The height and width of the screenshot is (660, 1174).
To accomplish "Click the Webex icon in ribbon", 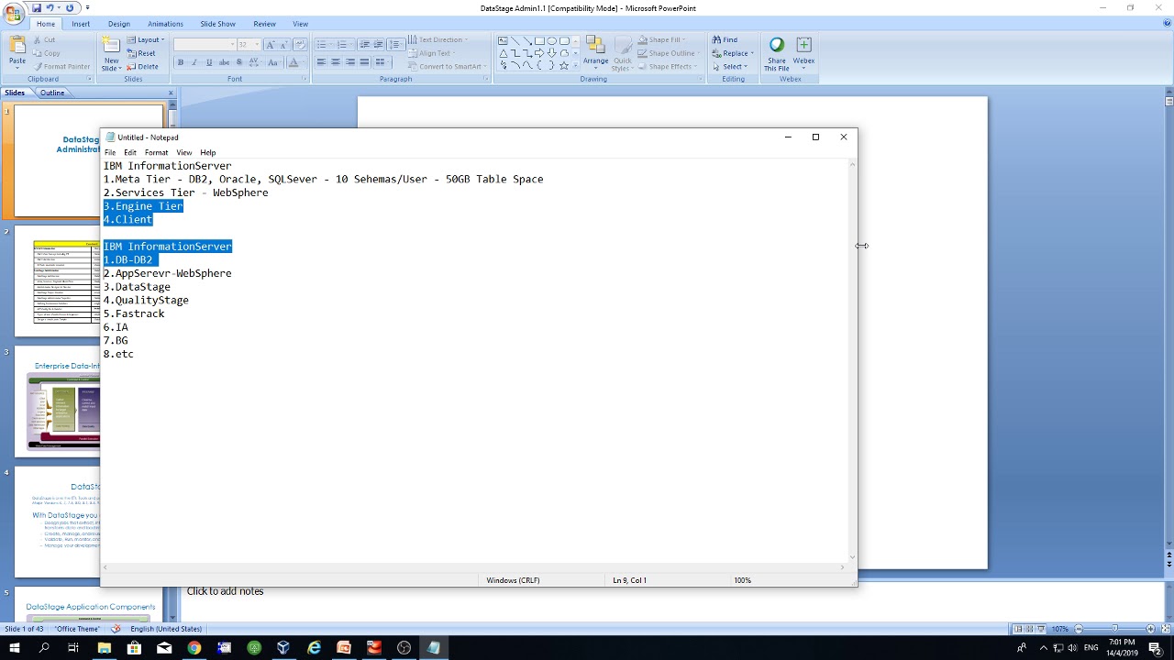I will tap(803, 51).
